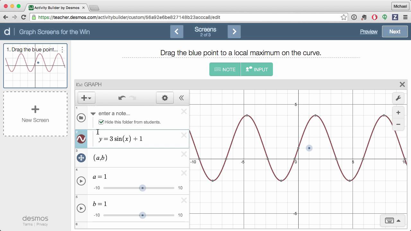Viewport: 411px width, 231px height.
Task: Open the browser hamburger menu
Action: (x=405, y=17)
